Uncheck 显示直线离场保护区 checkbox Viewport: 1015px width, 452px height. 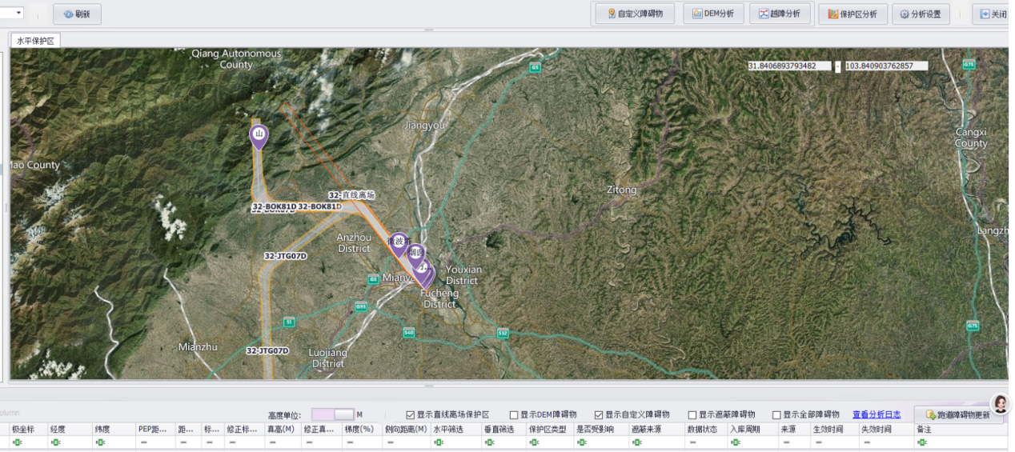click(411, 414)
